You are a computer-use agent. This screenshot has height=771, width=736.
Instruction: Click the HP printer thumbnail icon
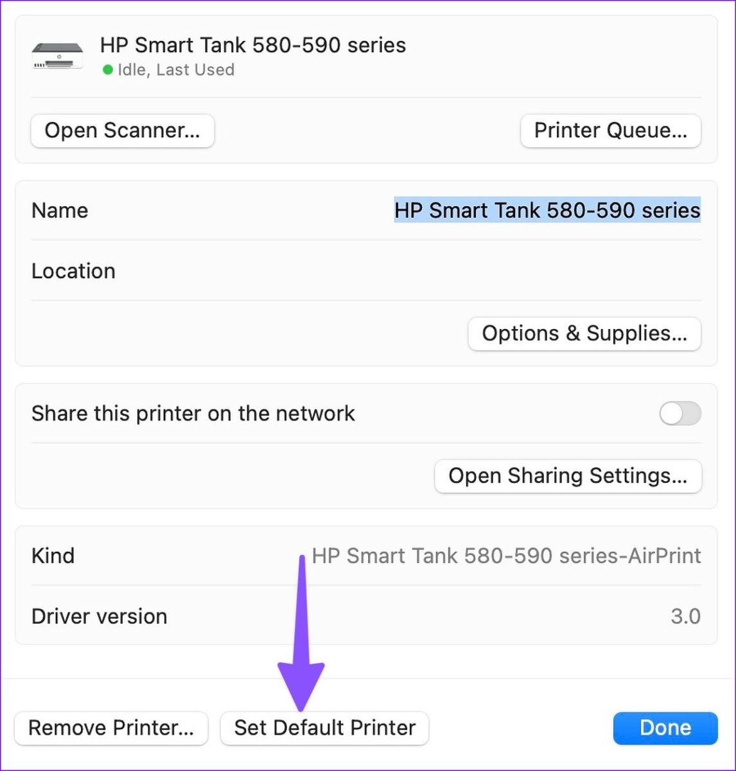(57, 56)
